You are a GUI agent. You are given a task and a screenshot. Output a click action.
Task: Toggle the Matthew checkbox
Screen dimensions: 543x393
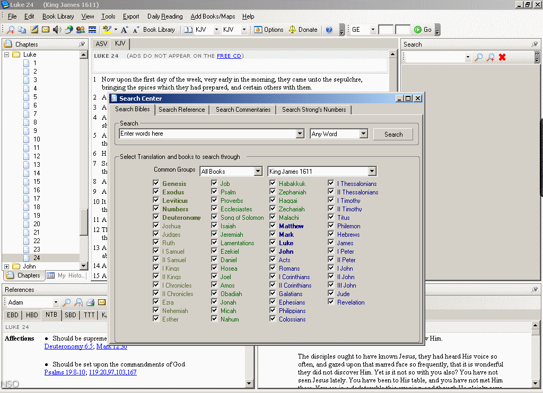click(273, 226)
